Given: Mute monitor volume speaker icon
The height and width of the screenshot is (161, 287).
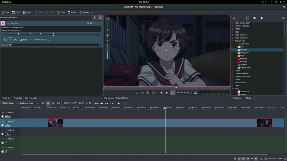Looking at the screenshot, I should coord(167,93).
